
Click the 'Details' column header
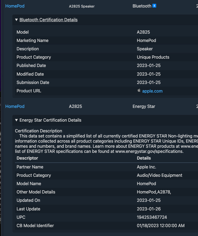144,158
